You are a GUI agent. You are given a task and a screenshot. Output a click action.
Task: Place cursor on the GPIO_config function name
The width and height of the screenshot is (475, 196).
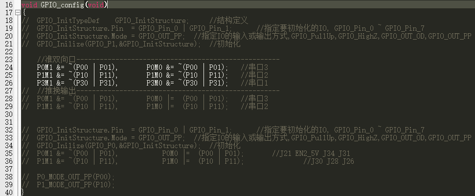[x=62, y=5]
